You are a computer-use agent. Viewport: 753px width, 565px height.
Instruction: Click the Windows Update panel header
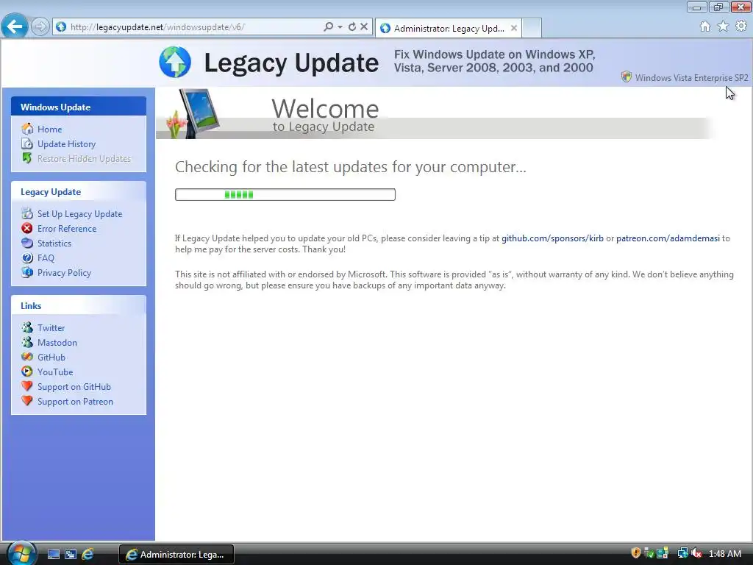point(79,107)
